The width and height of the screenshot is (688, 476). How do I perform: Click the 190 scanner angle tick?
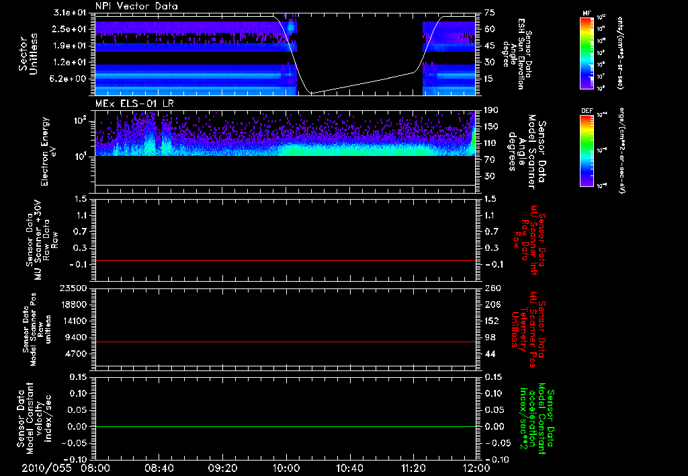point(491,110)
